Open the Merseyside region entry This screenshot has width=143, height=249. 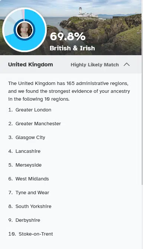(x=29, y=165)
